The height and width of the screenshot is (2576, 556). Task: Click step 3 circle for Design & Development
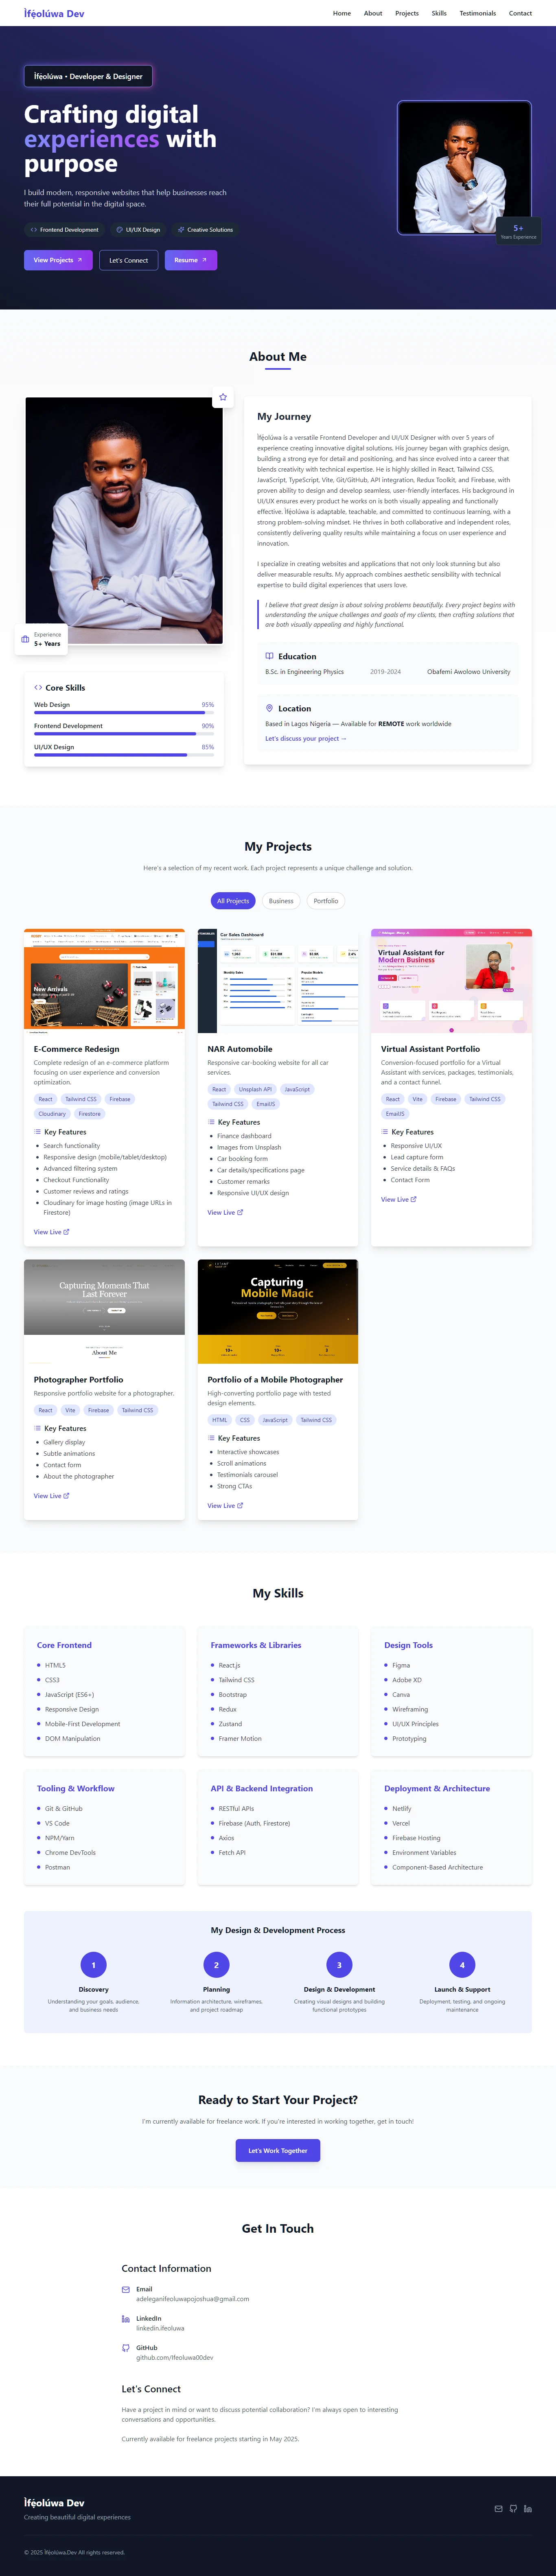(339, 1965)
